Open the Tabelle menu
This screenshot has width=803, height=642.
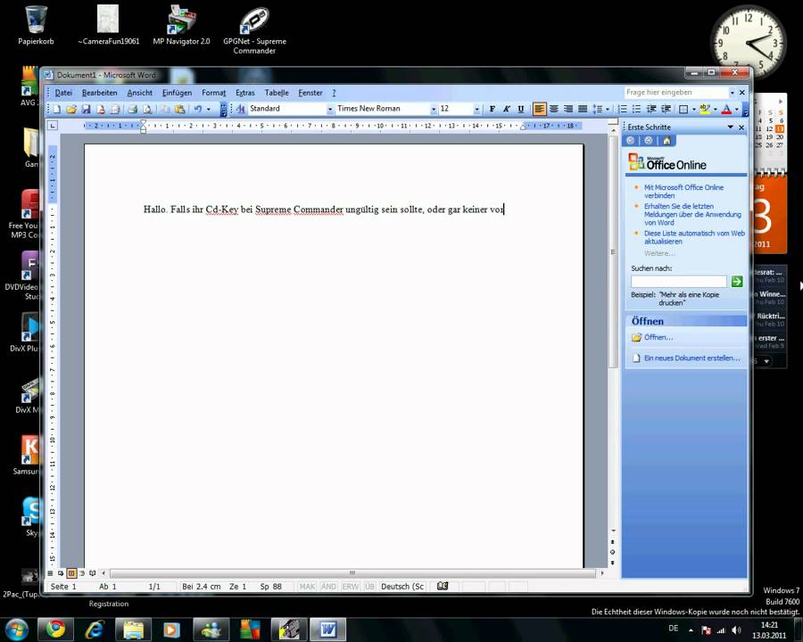277,93
